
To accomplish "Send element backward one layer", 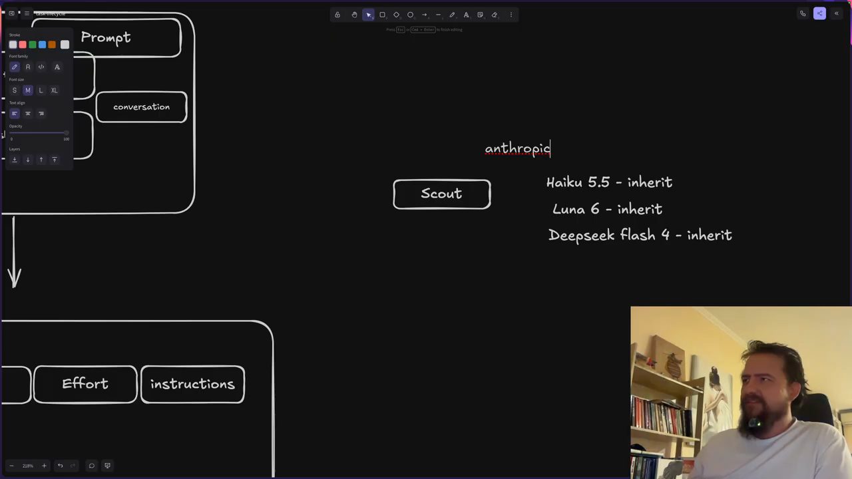I will (27, 160).
